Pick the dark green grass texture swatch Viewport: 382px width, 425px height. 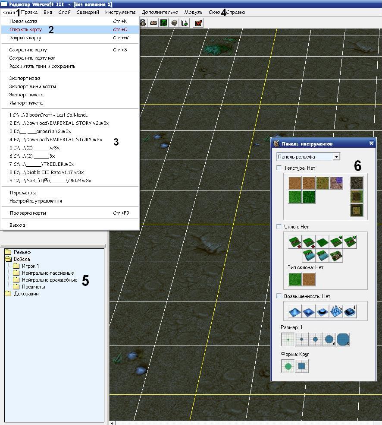tap(309, 197)
